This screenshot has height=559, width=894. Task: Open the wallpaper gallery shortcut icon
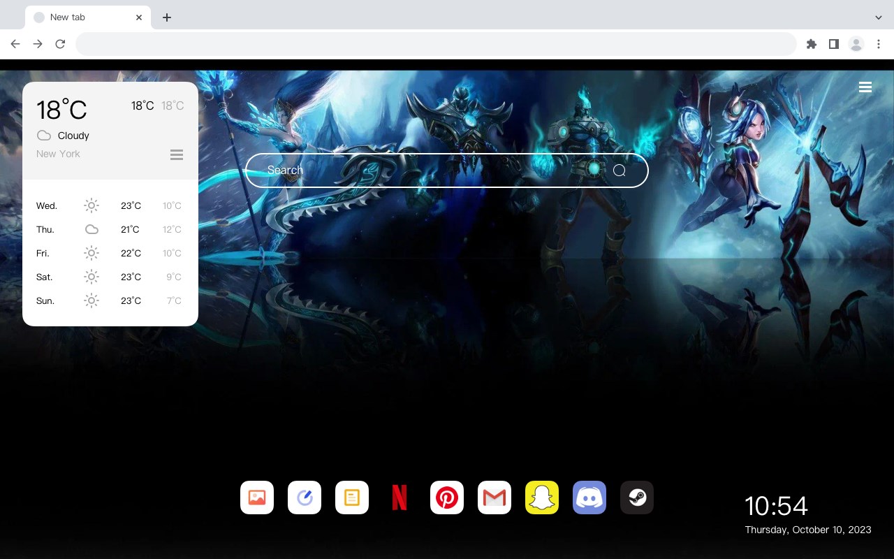(x=257, y=498)
